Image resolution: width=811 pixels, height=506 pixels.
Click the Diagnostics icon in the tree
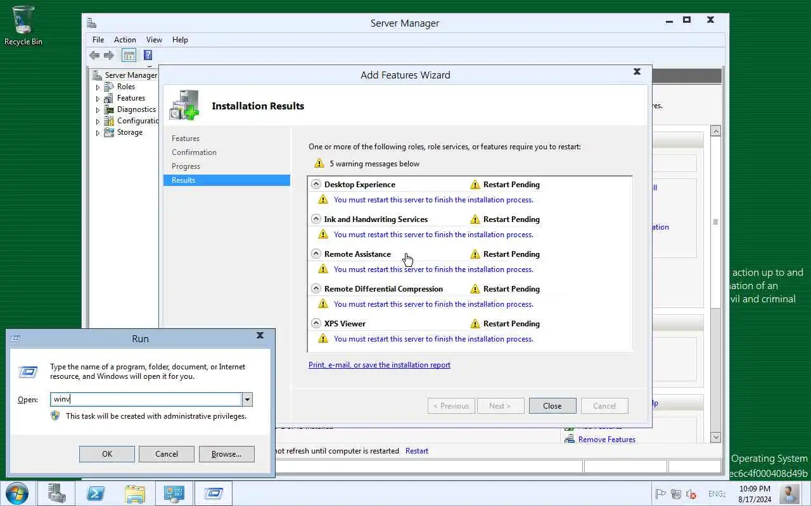(109, 109)
